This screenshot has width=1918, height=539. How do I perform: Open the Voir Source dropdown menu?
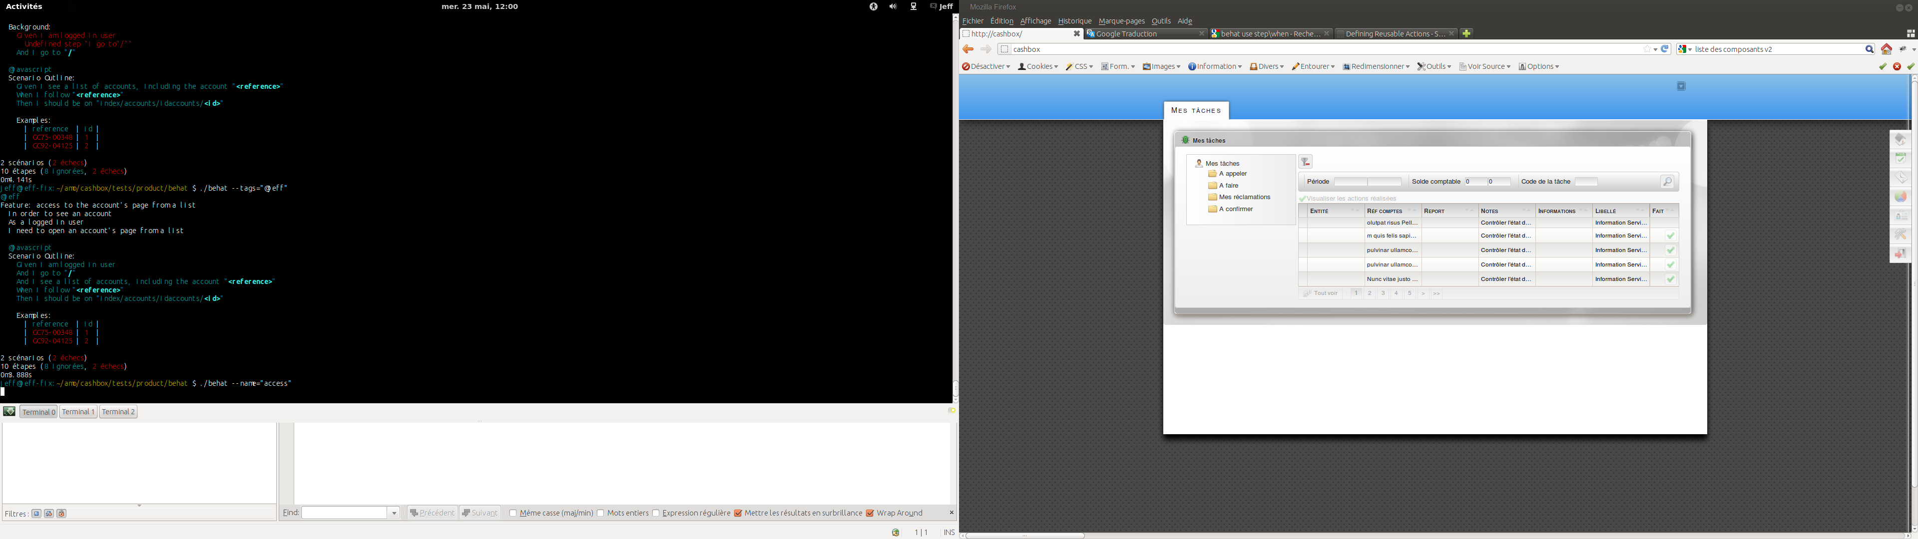pyautogui.click(x=1484, y=67)
